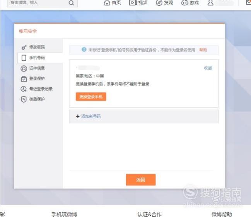251x217 pixels.
Task: Click the phone icon beside 手机号码
Action: (x=24, y=58)
